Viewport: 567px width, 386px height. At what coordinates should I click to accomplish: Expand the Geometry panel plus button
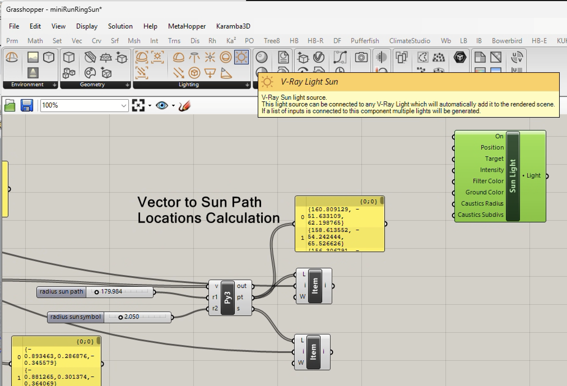coord(127,85)
